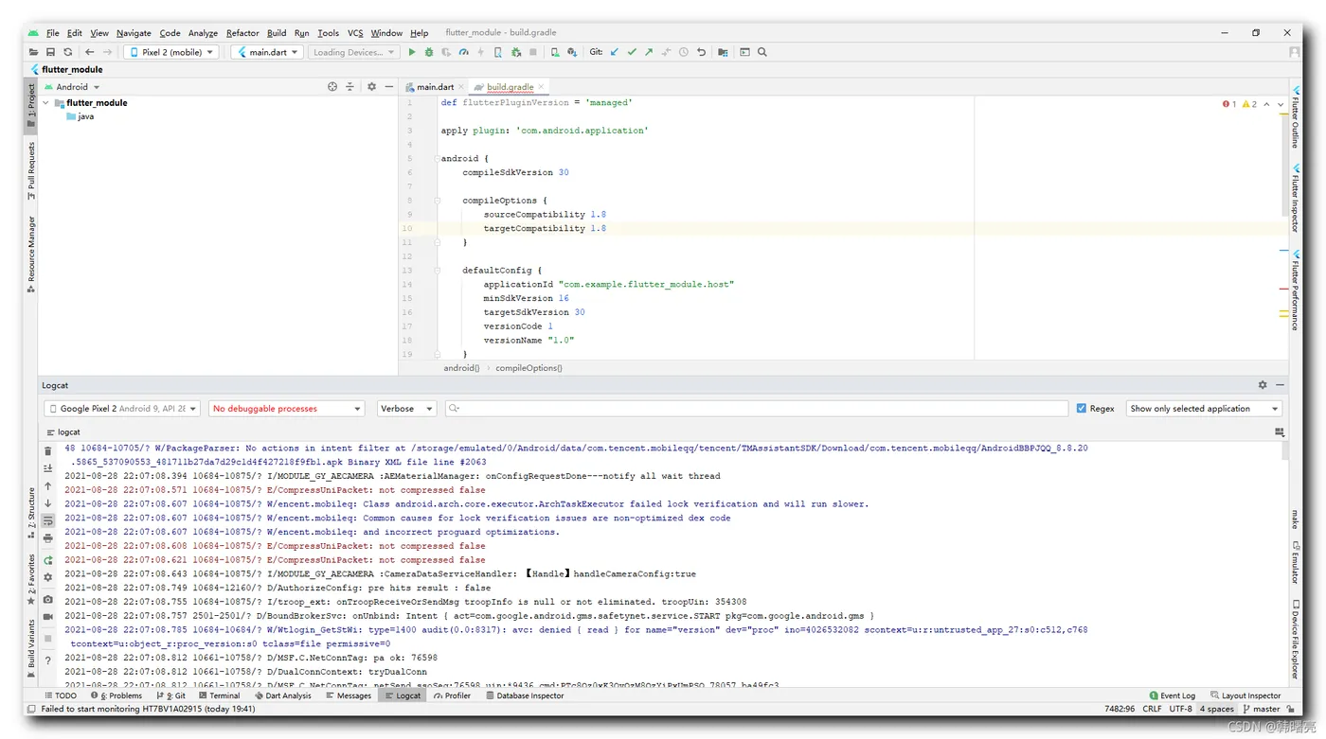Viewport: 1326px width, 739px height.
Task: Open logcat help question mark icon
Action: tap(48, 661)
